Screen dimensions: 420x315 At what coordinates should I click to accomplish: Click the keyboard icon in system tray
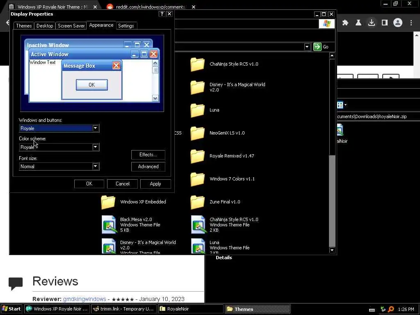click(372, 310)
